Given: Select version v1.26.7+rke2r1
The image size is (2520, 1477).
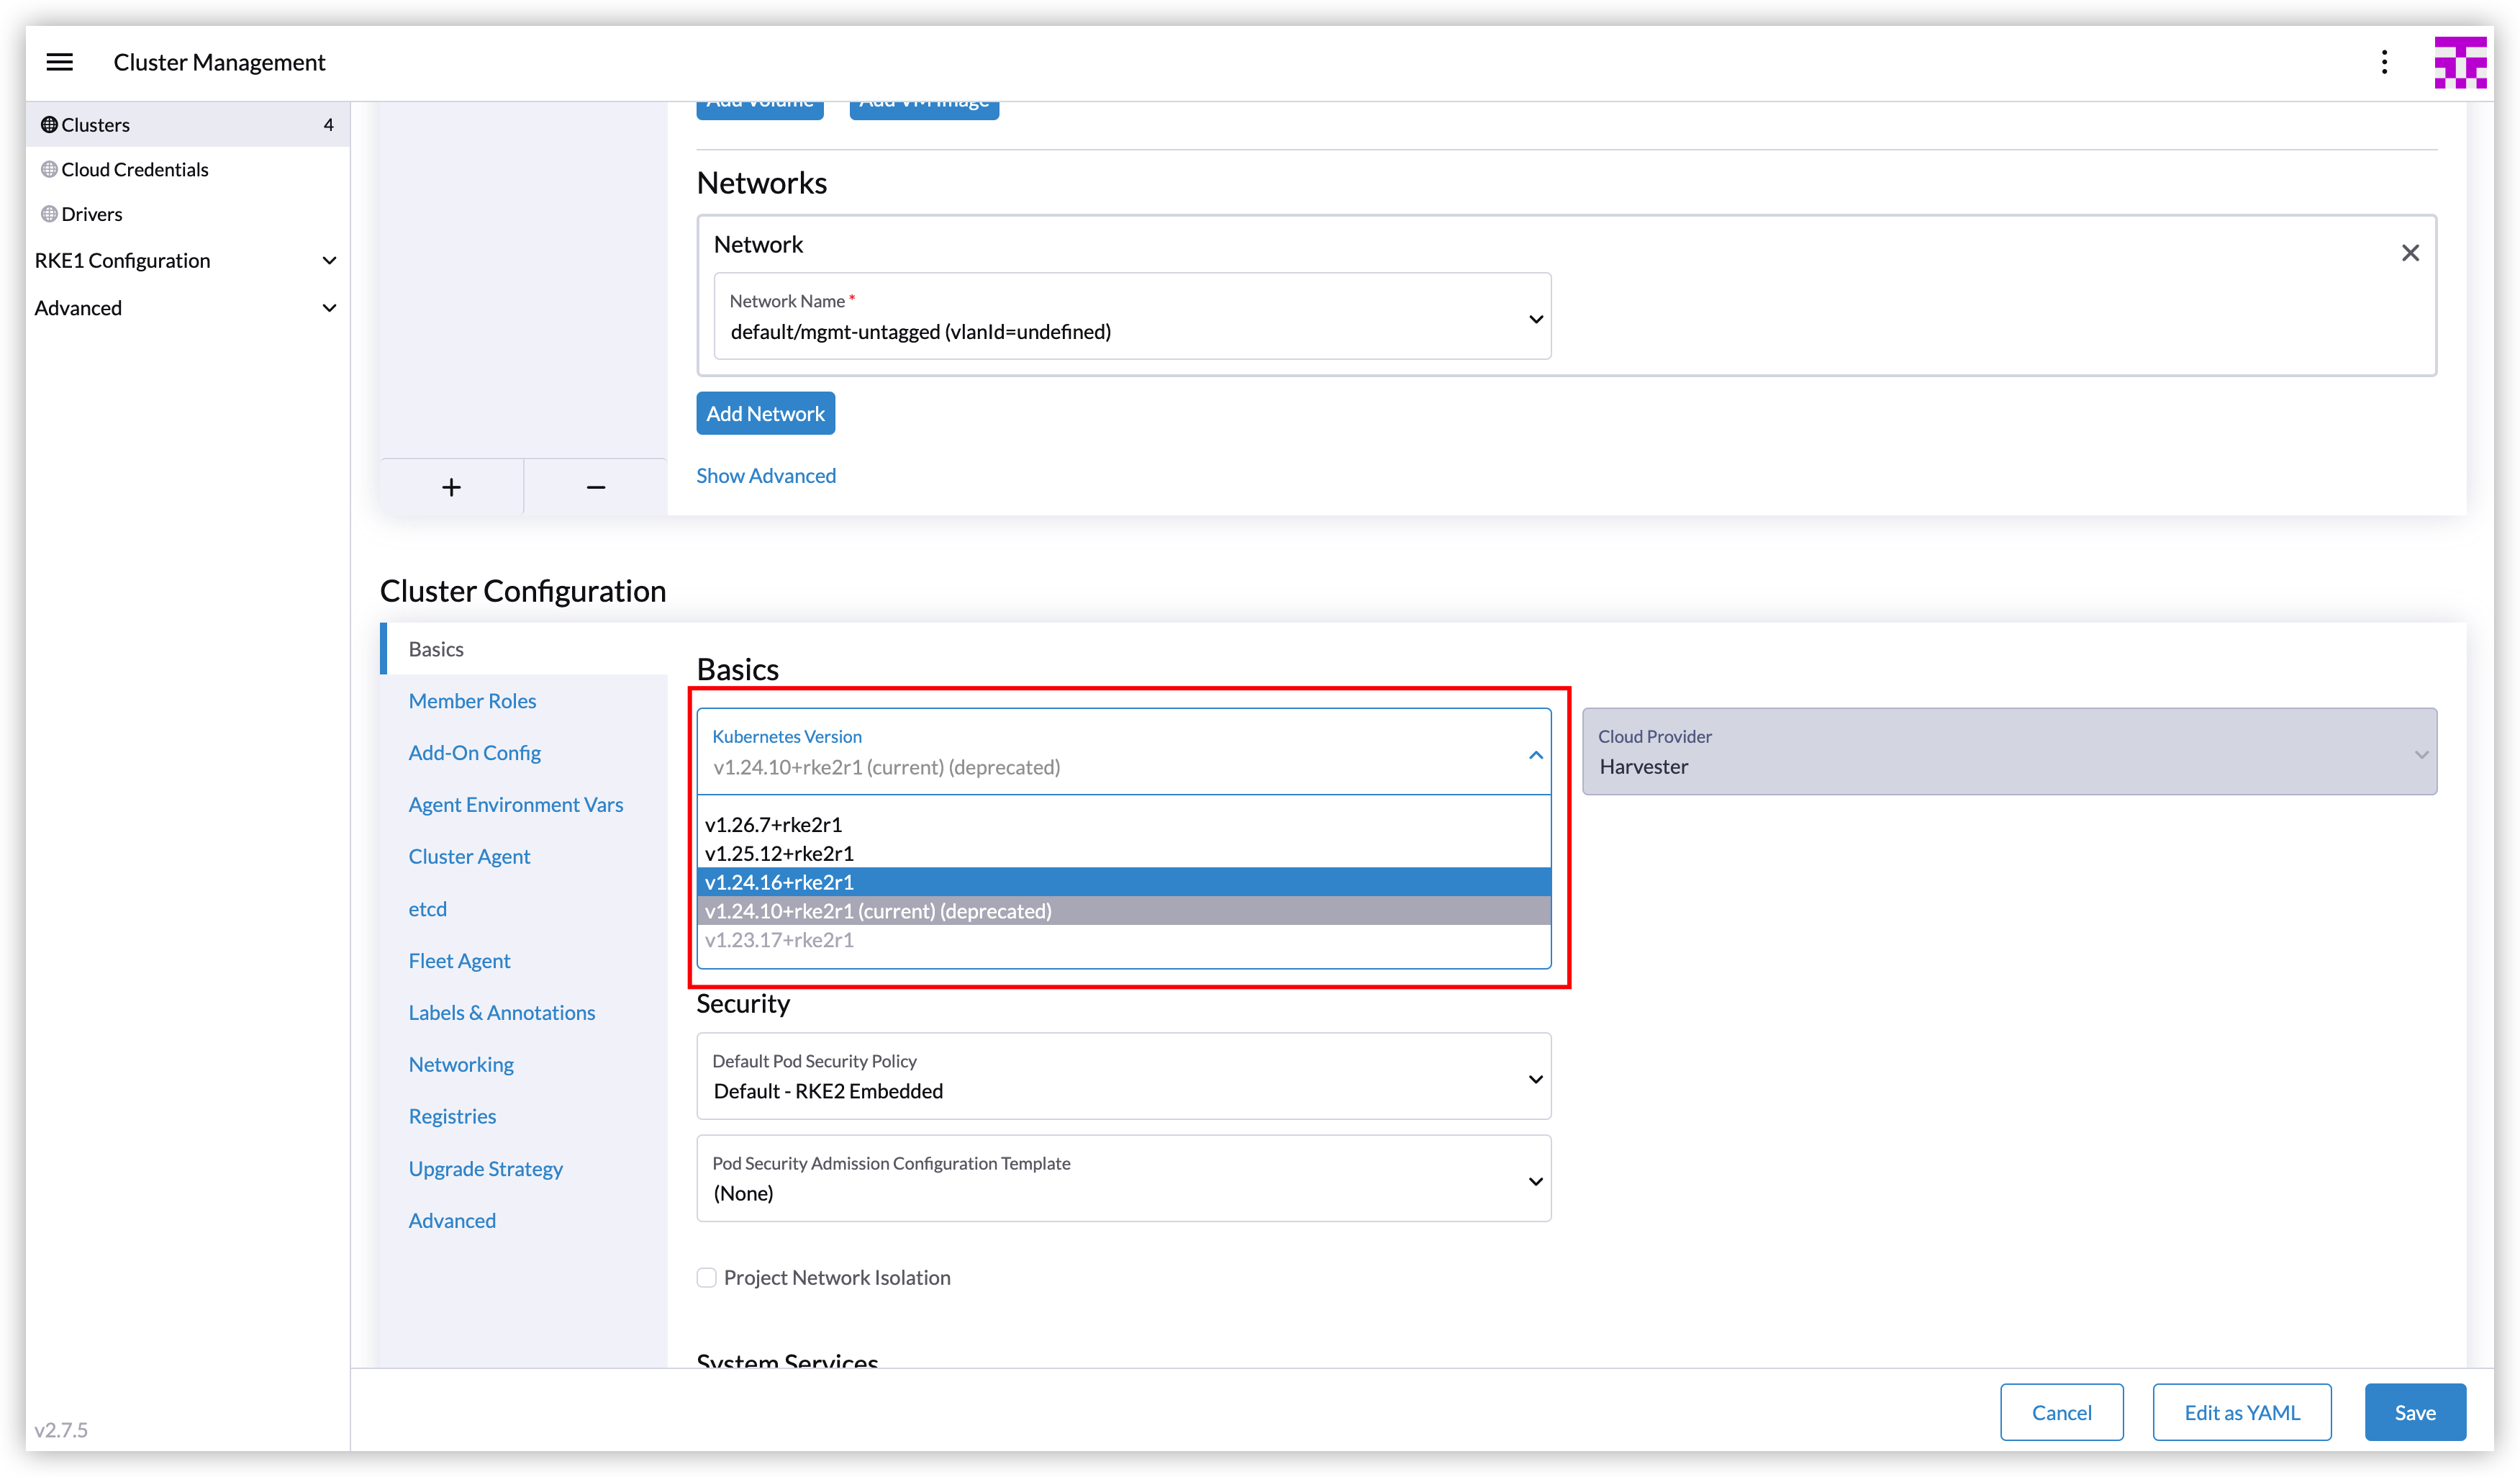Looking at the screenshot, I should tap(1124, 825).
